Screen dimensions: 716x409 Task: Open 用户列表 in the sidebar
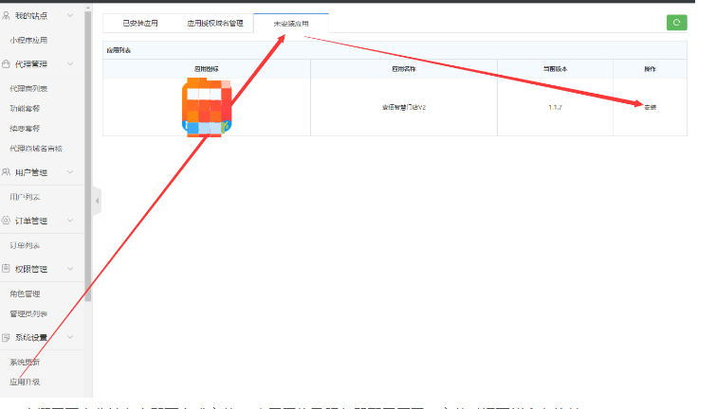pos(25,197)
